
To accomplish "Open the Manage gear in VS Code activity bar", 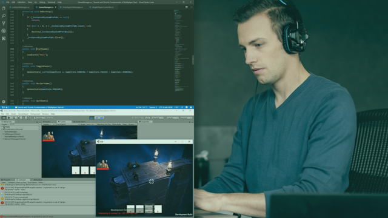I will point(4,102).
